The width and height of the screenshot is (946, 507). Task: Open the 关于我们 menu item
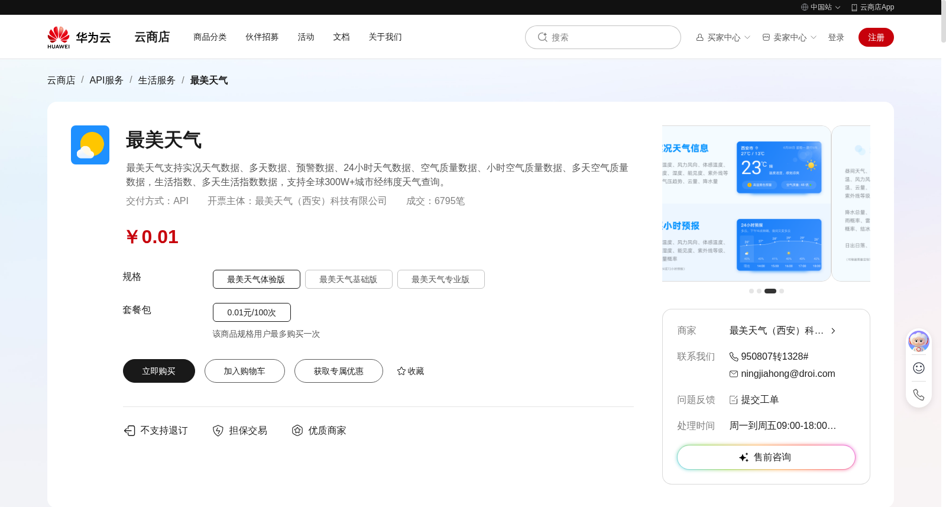pos(385,37)
